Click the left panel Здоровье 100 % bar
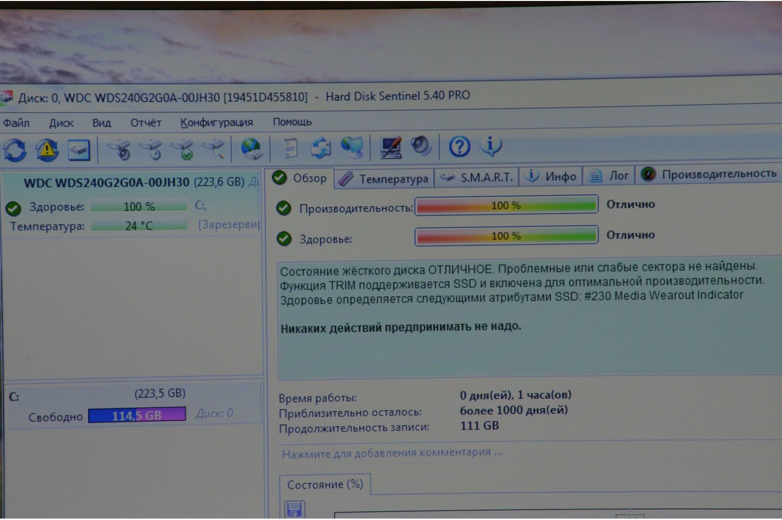The image size is (782, 520). 139,207
